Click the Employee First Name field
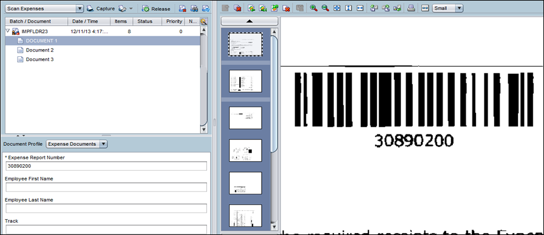The image size is (544, 235). coord(106,187)
